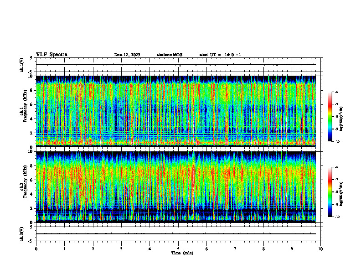Click the ch.2 spectrogram color scale bar
Screen dimensions: 361x279
click(x=330, y=192)
